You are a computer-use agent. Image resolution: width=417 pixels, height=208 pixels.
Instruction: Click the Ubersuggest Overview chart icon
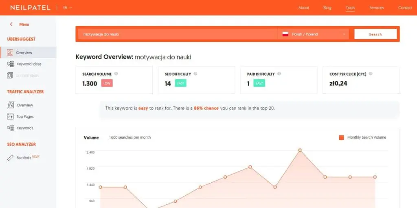(x=10, y=53)
